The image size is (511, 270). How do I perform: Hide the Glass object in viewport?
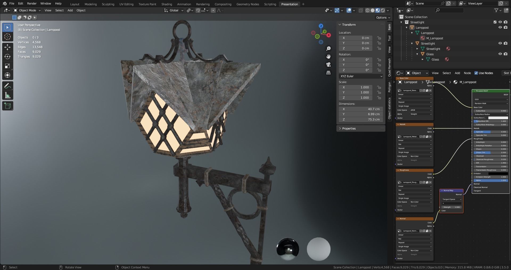[x=500, y=54]
